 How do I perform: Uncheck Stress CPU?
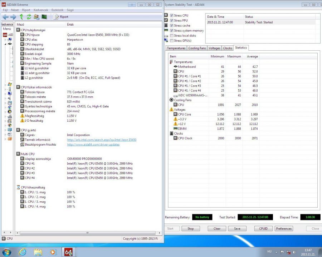(x=172, y=15)
